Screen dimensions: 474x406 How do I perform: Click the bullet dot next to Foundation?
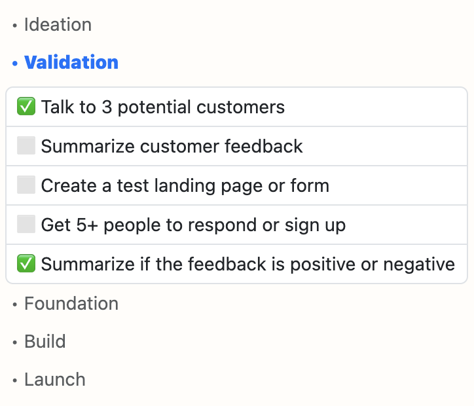[x=15, y=304]
